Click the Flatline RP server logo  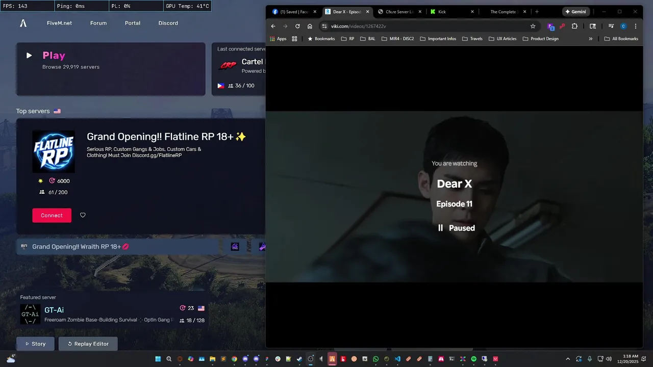click(x=54, y=151)
